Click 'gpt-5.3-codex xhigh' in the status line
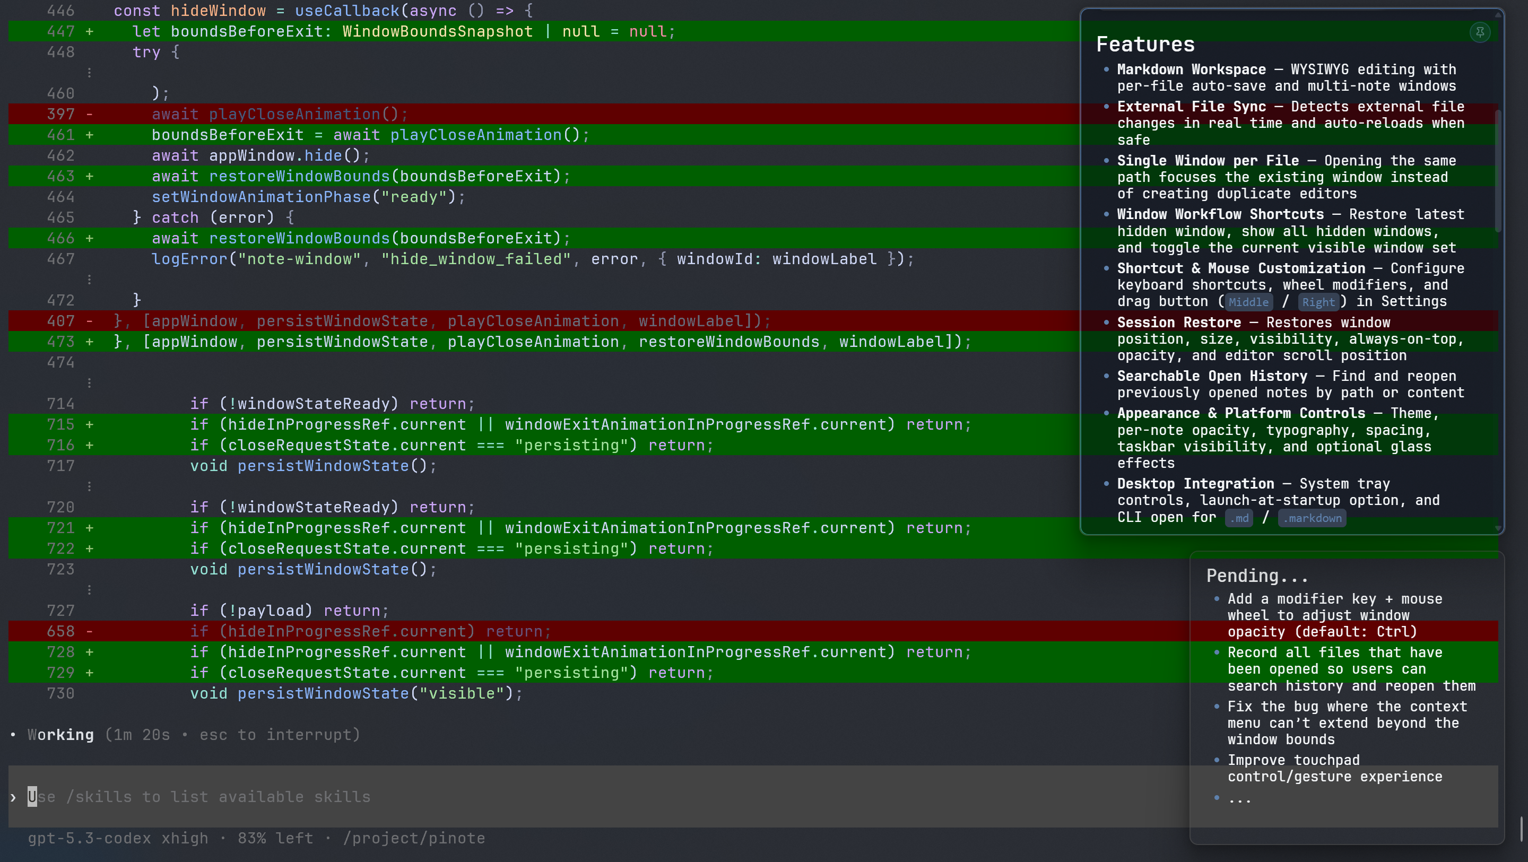 (x=117, y=838)
